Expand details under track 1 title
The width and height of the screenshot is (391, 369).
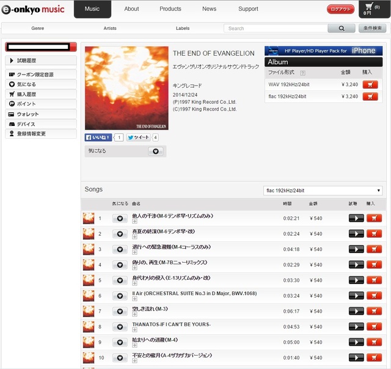[134, 221]
